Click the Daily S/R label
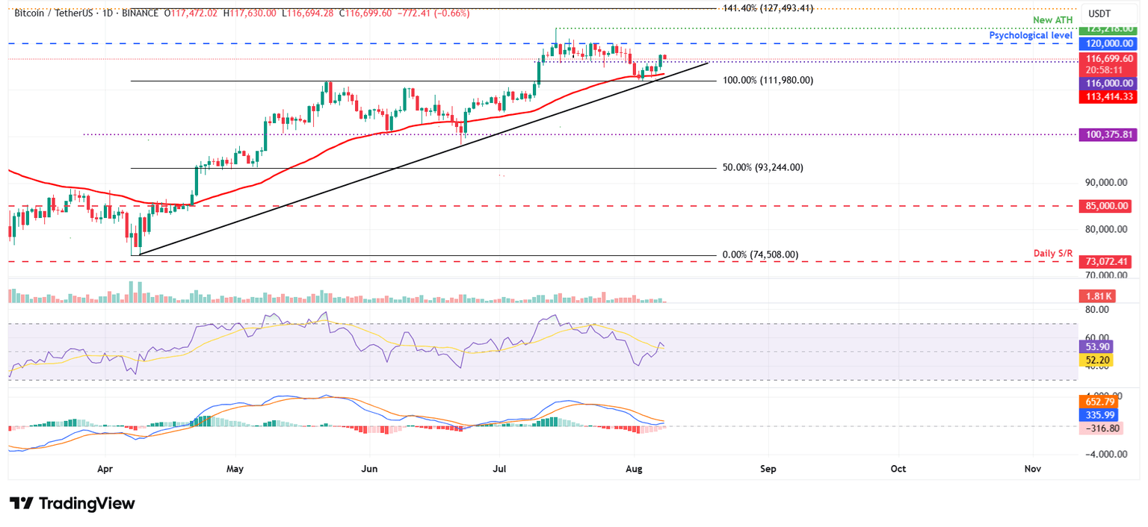Image resolution: width=1148 pixels, height=527 pixels. pyautogui.click(x=1054, y=253)
